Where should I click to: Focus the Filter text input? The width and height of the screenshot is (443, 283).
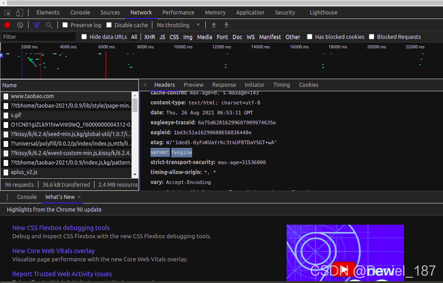click(38, 37)
